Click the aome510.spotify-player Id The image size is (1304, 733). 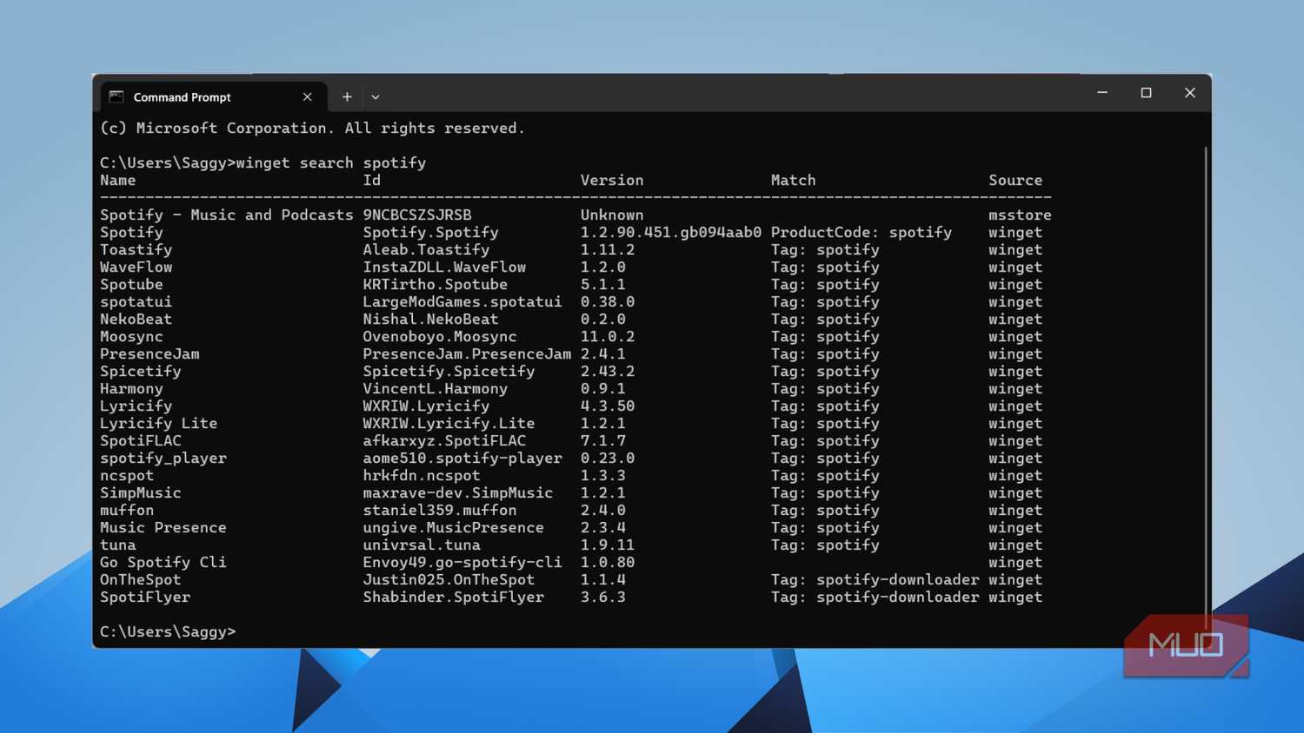pos(462,458)
